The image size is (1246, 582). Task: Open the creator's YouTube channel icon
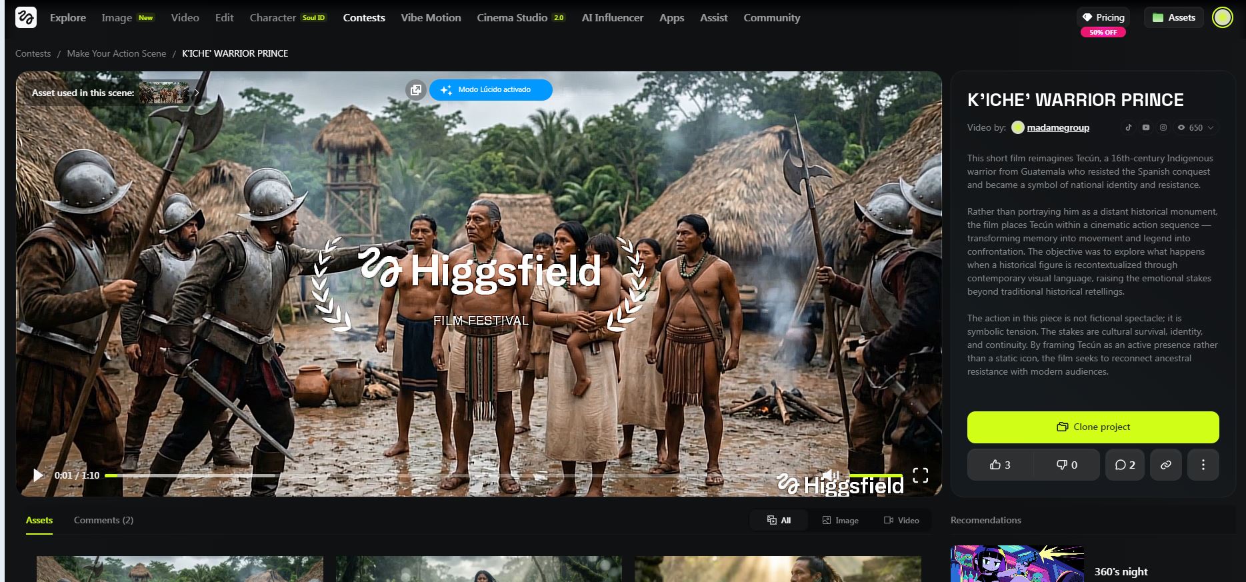point(1145,127)
